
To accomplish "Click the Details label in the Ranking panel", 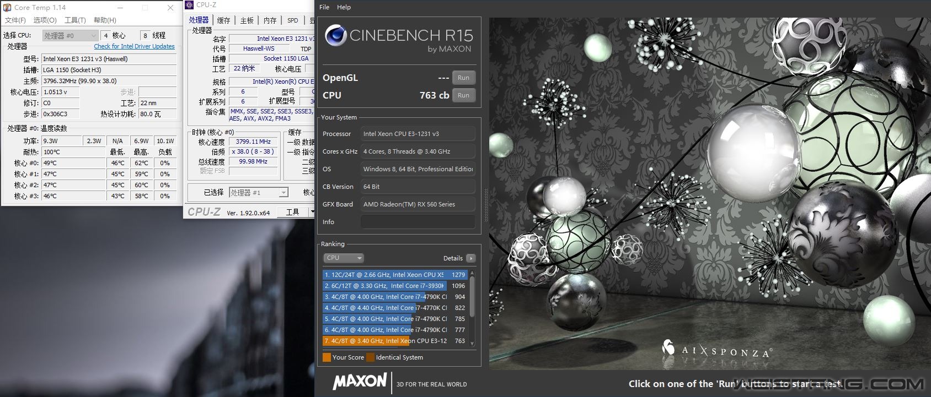I will point(453,258).
